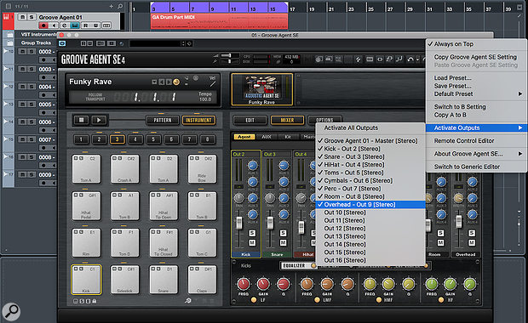Switch to the PATTERN view button
The height and width of the screenshot is (323, 528).
(163, 120)
